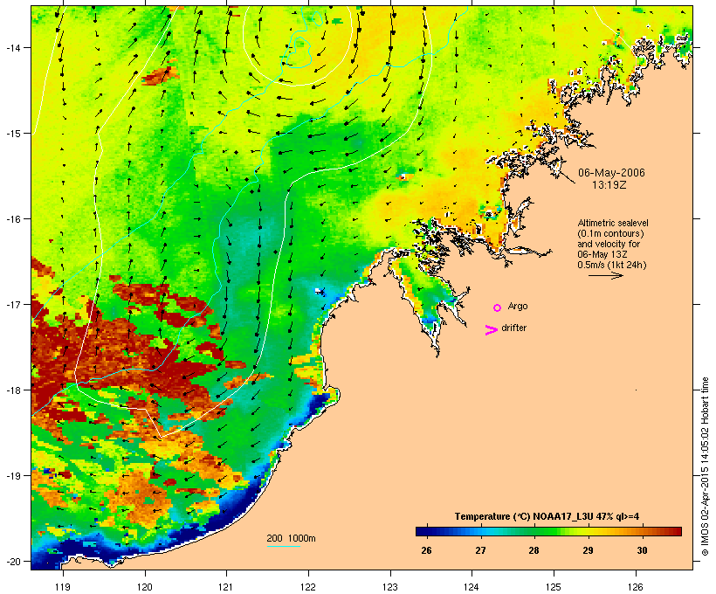Click latitude axis label -20
Image resolution: width=716 pixels, height=594 pixels.
12,561
